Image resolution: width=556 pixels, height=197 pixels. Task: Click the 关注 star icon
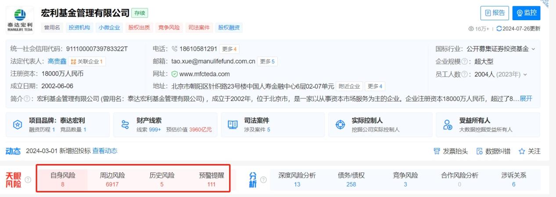coord(522,151)
